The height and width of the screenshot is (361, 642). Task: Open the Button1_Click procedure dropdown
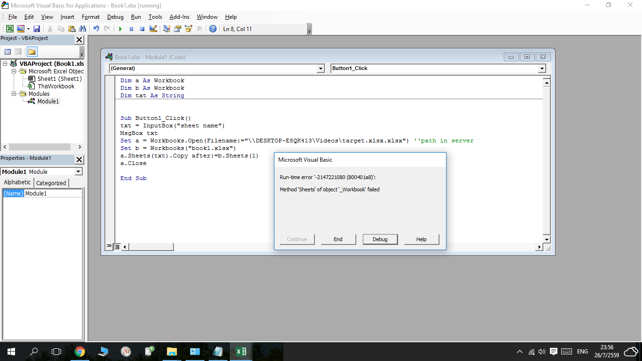(542, 69)
